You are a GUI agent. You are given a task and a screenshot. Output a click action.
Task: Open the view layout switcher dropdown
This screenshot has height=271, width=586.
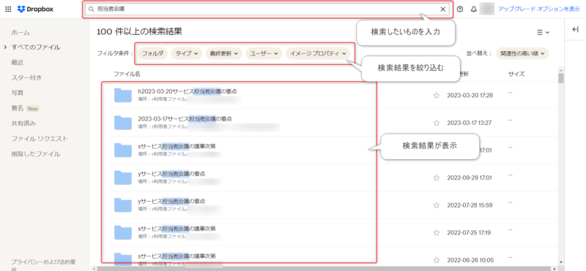[x=543, y=32]
